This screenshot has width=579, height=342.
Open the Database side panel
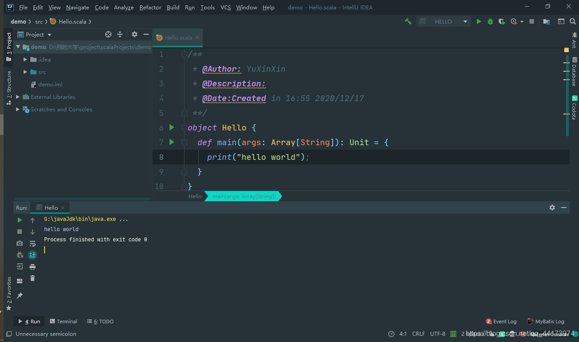(x=574, y=71)
